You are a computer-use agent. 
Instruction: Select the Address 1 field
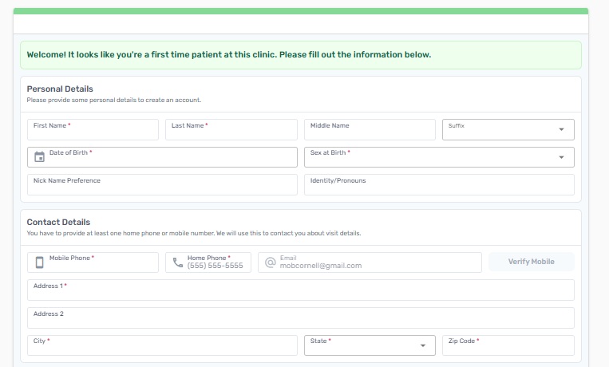[300, 290]
